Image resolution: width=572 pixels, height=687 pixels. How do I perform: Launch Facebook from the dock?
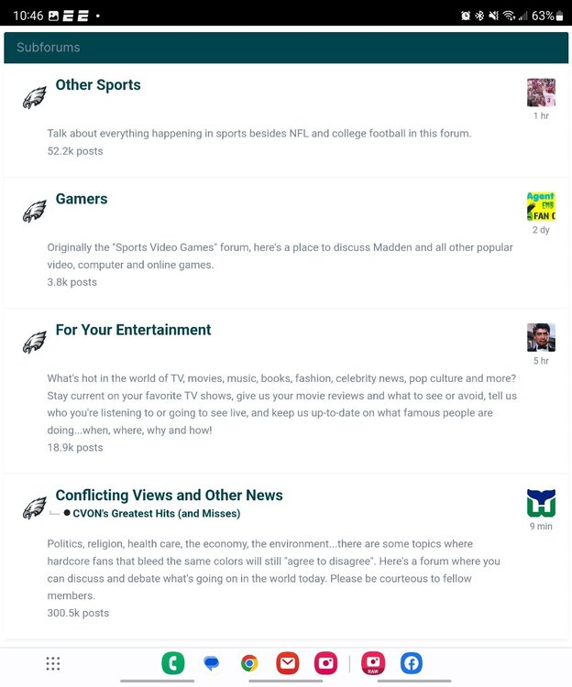(412, 663)
